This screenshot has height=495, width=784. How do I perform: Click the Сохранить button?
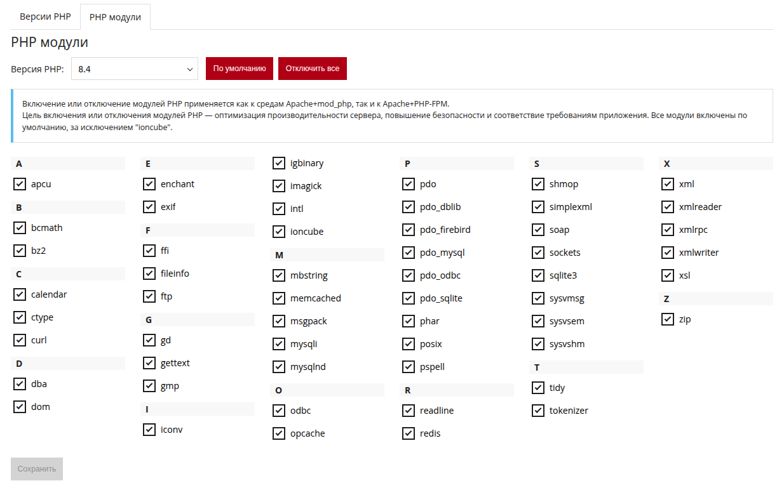coord(37,469)
